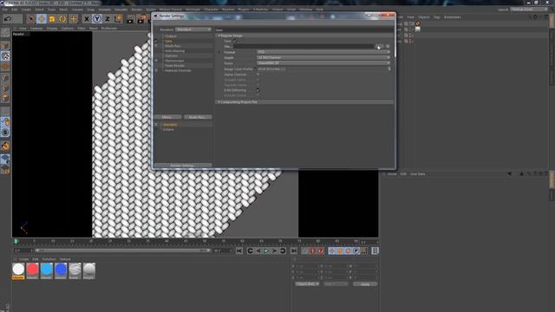Play the animation forward
This screenshot has height=312, width=555.
[x=266, y=250]
